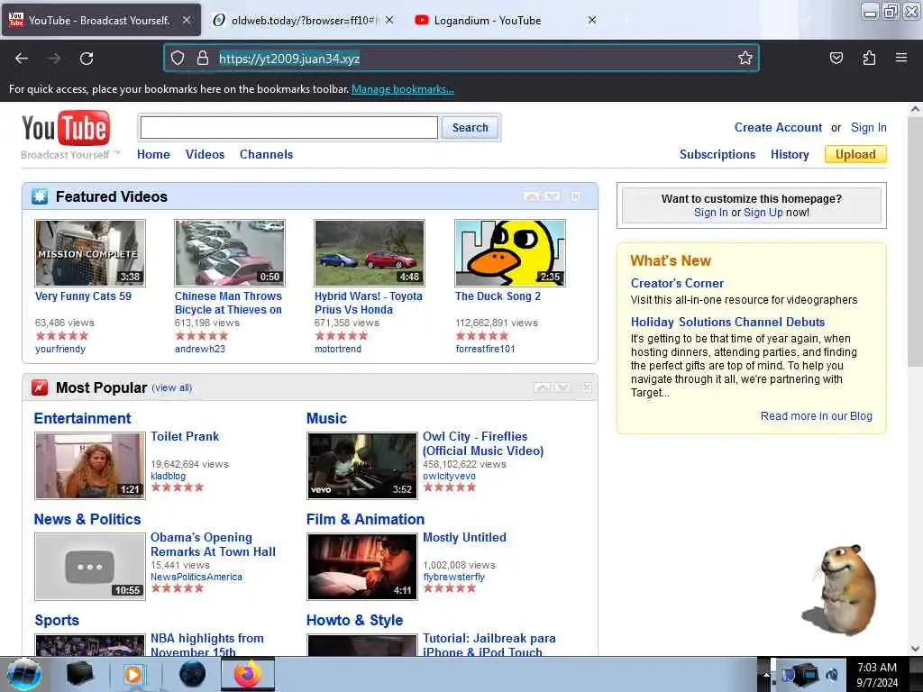Move Most Popular module up
Image resolution: width=923 pixels, height=692 pixels.
pos(542,387)
